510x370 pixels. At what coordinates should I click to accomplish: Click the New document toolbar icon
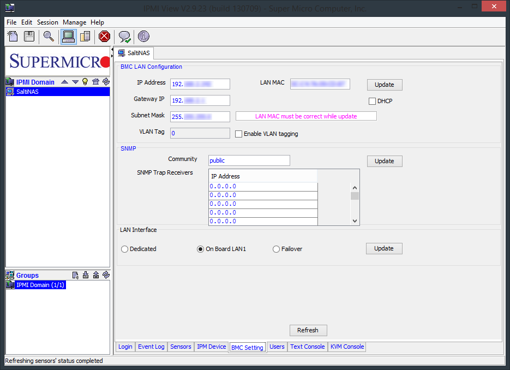(13, 36)
